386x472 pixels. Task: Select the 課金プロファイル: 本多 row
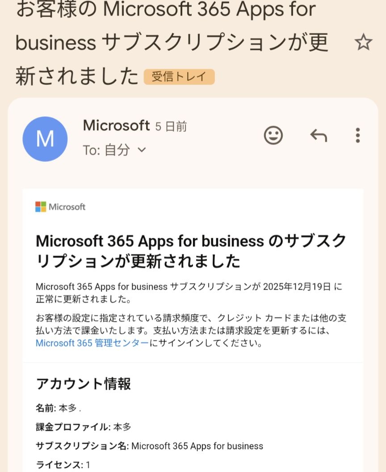point(84,427)
